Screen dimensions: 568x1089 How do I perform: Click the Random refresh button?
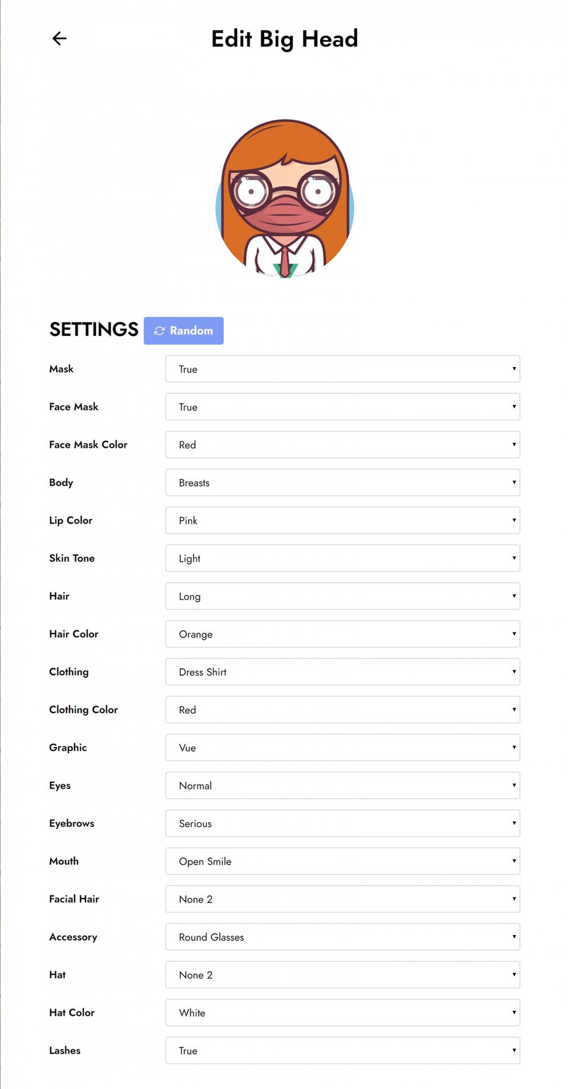click(x=183, y=330)
